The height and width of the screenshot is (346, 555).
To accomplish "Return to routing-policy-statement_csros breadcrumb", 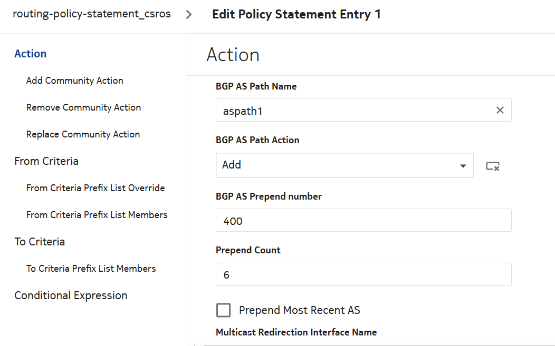I will (x=92, y=14).
